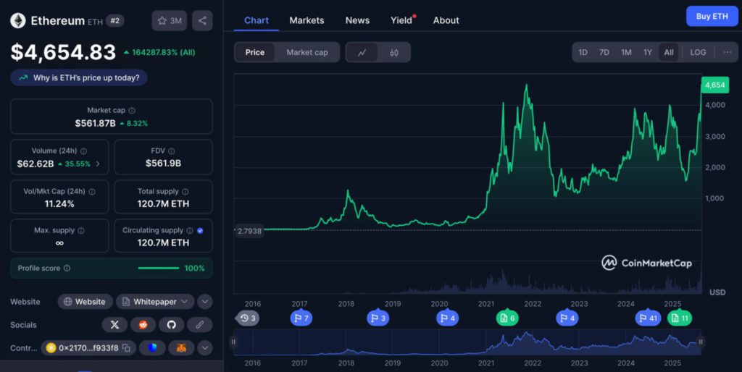Select the Market cap chart toggle
This screenshot has height=372, width=742.
[307, 52]
